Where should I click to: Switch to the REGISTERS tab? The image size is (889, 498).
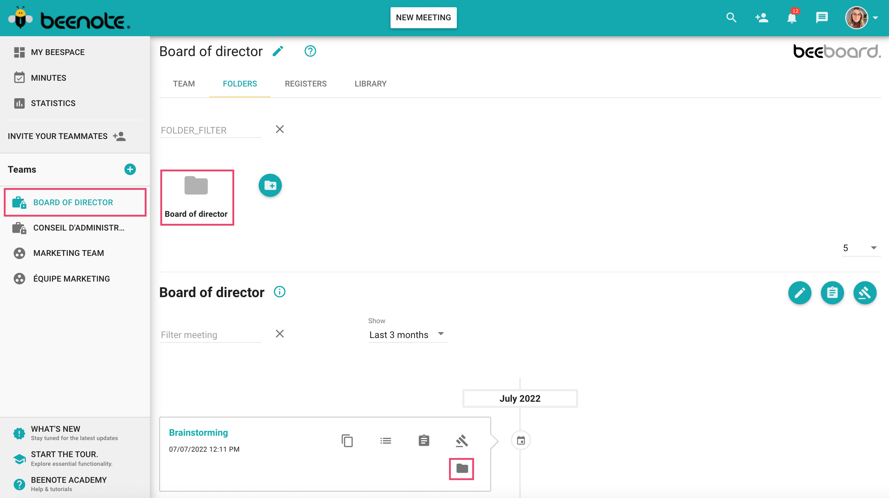[306, 84]
